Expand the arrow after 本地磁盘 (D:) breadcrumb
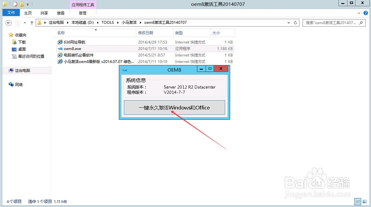The height and width of the screenshot is (207, 371). point(98,23)
